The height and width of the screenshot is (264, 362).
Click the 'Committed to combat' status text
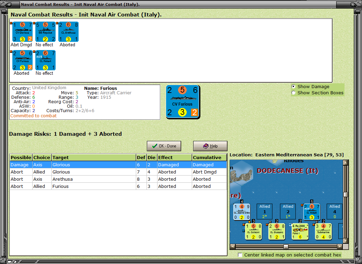pos(34,116)
